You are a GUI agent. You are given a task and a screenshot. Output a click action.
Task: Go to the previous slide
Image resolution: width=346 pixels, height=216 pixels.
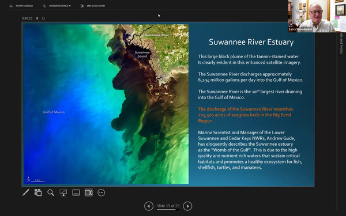coord(149,206)
